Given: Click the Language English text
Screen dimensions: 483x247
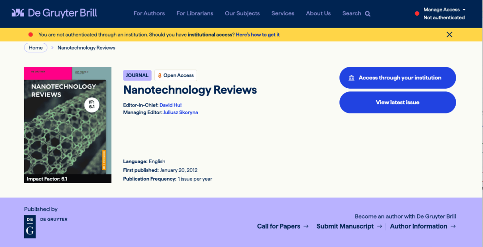Looking at the screenshot, I should (x=144, y=161).
